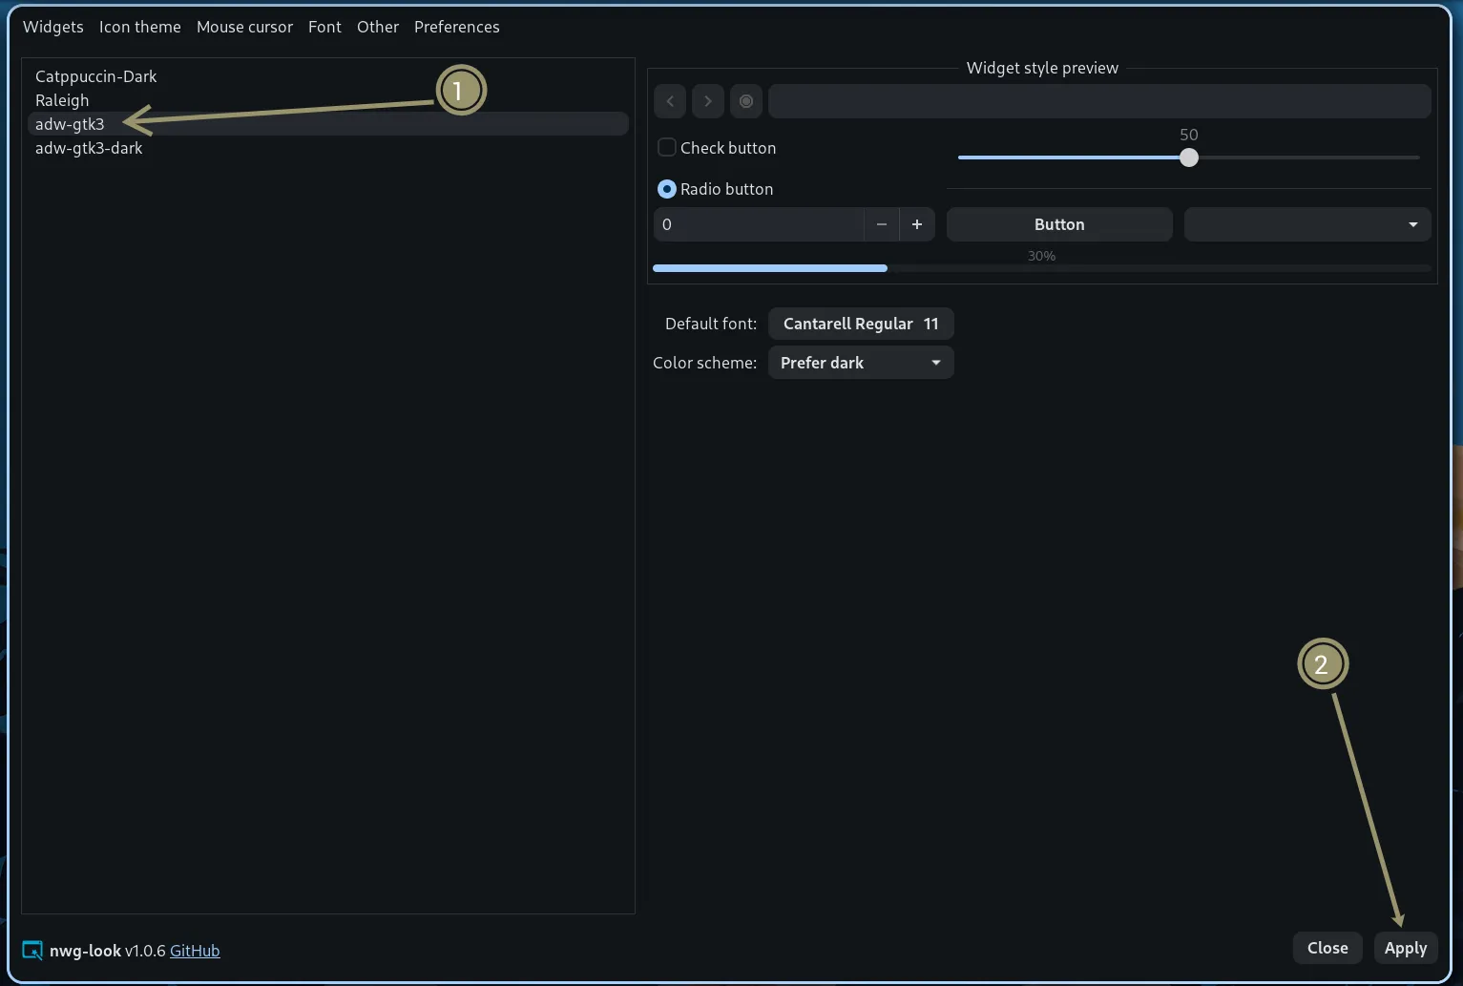Click the nwg-look logo icon

32,951
